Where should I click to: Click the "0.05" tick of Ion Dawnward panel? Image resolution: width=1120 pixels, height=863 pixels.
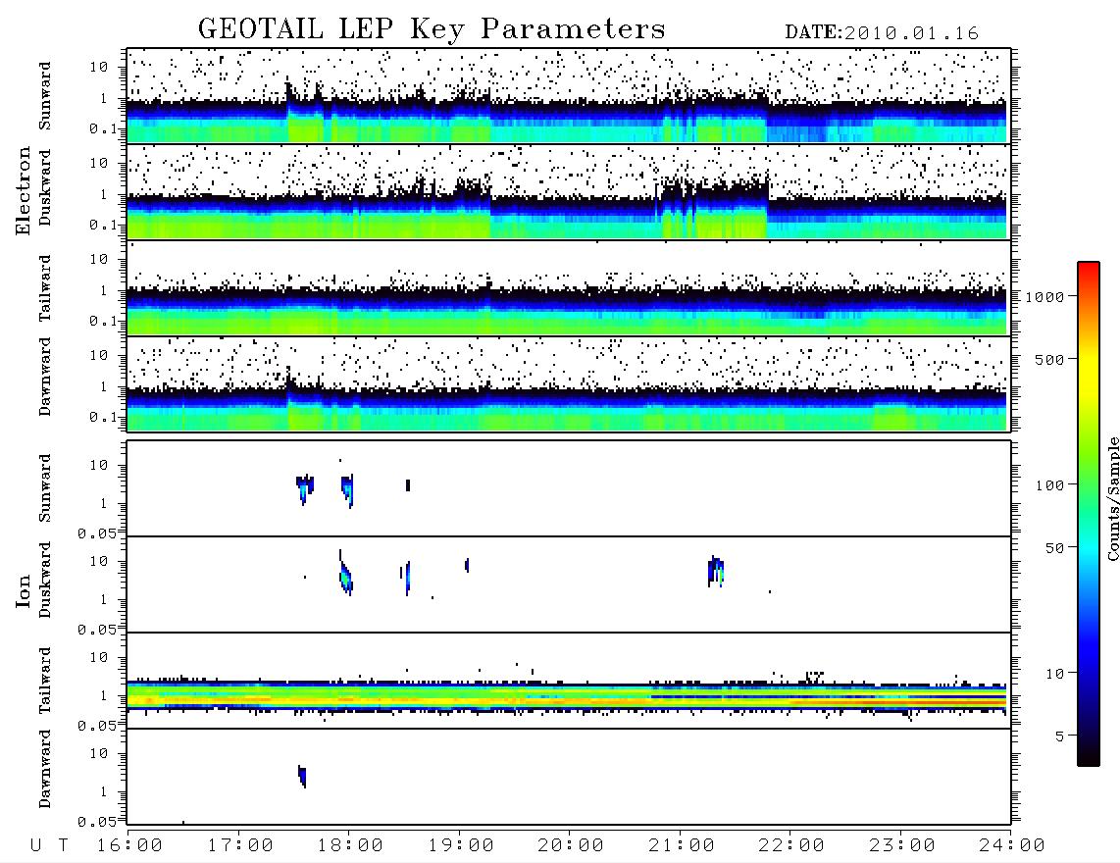97,822
